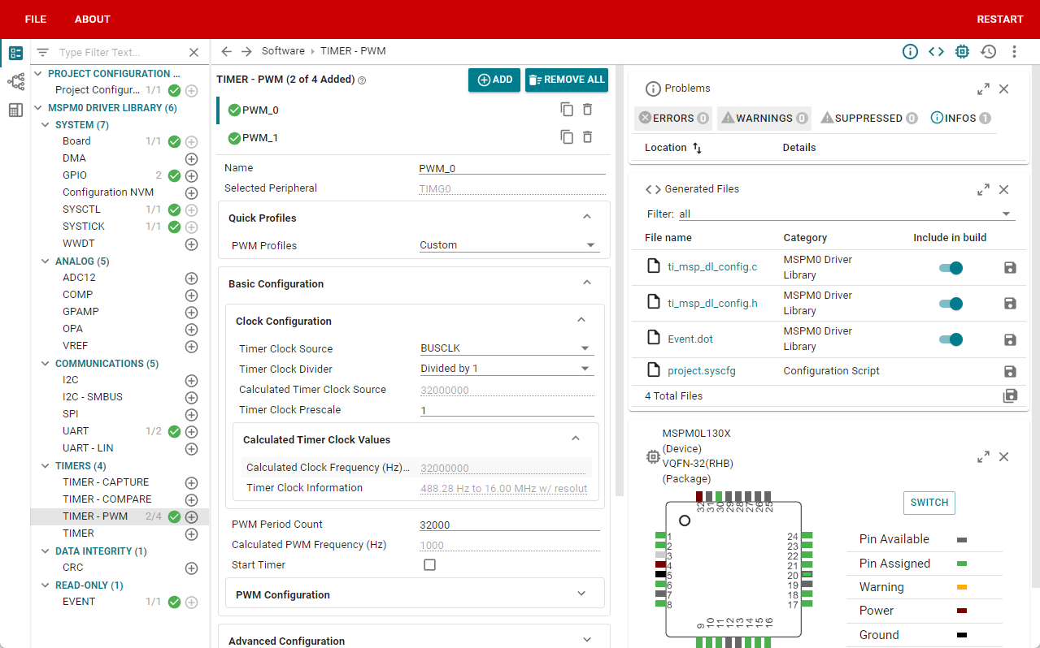Delete the PWM_1 instance with trash icon

click(x=587, y=137)
